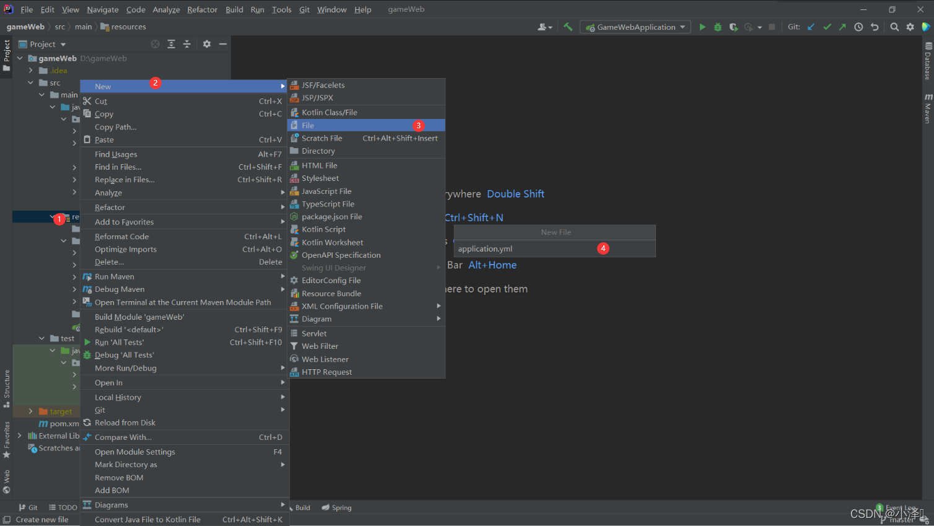The height and width of the screenshot is (526, 934).
Task: Collapse the test folder
Action: point(41,338)
